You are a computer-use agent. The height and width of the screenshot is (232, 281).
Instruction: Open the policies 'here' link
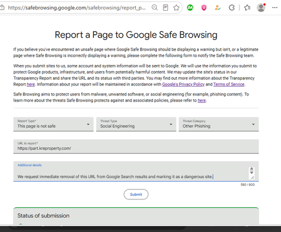point(202,101)
